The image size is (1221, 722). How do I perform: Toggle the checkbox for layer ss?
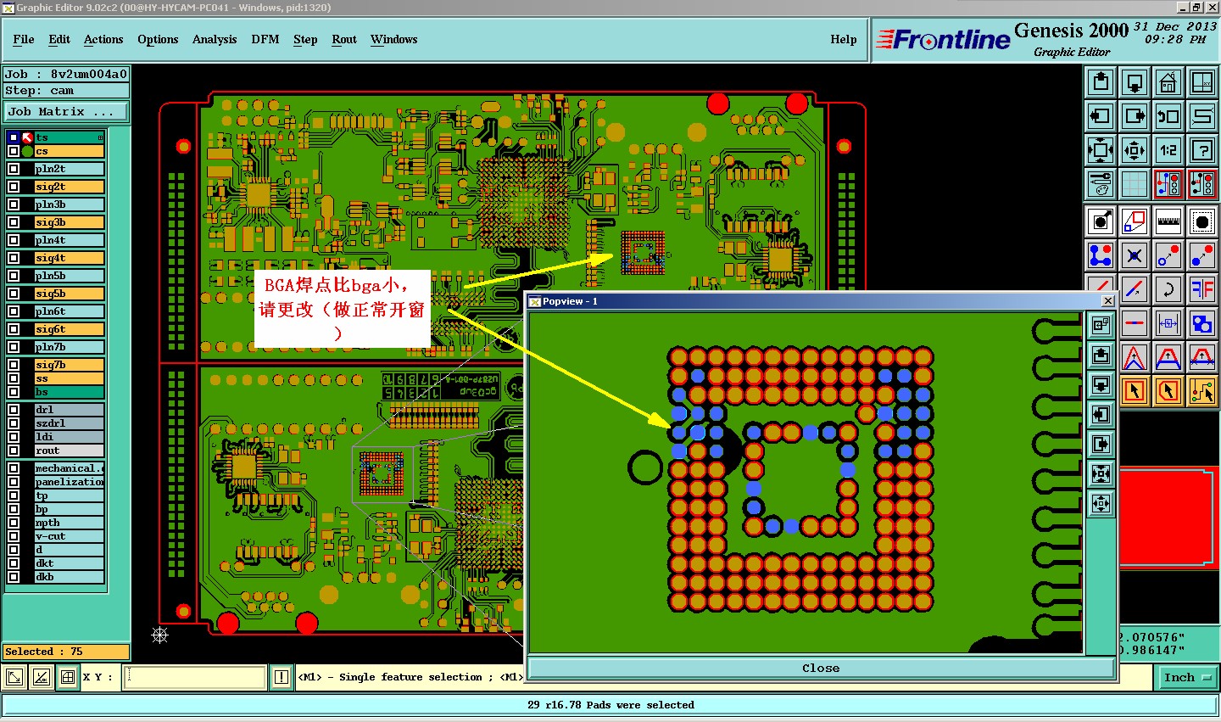click(x=14, y=378)
